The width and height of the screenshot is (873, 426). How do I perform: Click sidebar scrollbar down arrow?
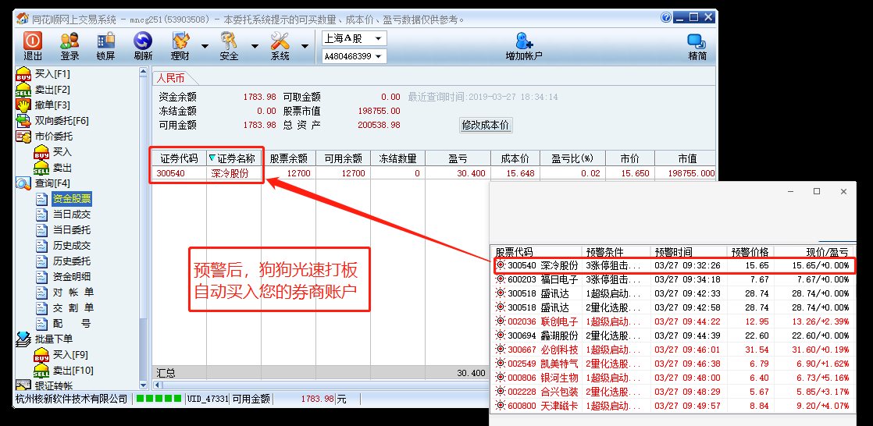click(143, 385)
